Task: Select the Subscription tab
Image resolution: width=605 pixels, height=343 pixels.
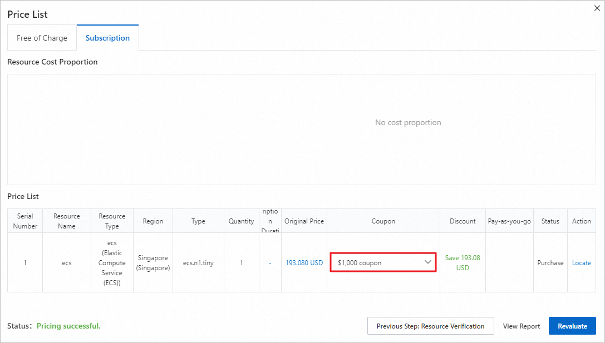Action: click(107, 38)
